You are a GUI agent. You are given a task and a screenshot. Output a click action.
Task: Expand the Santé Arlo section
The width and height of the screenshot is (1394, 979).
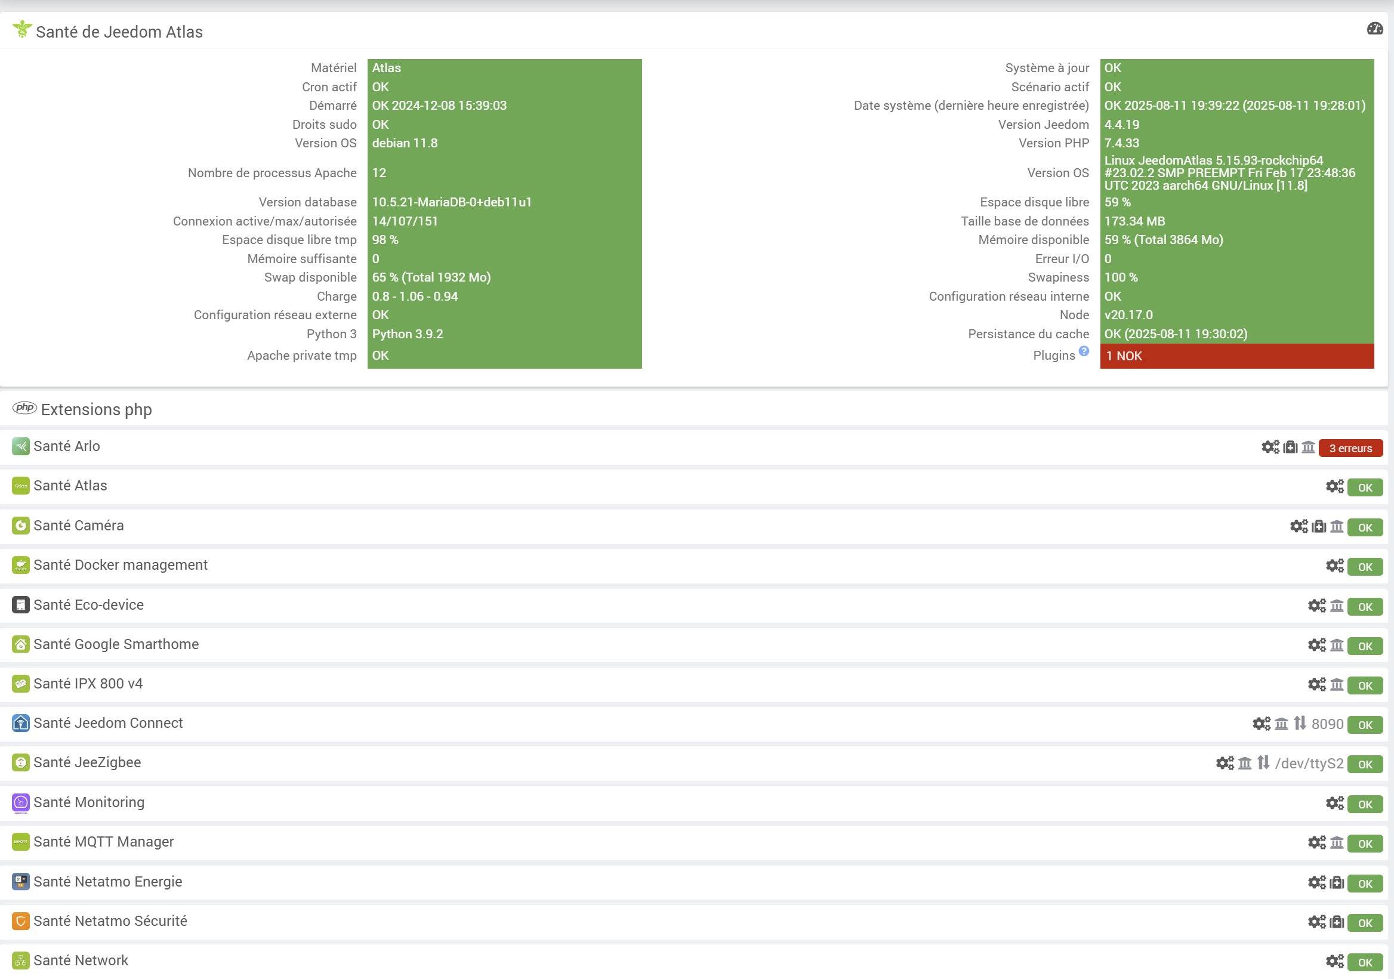[67, 447]
